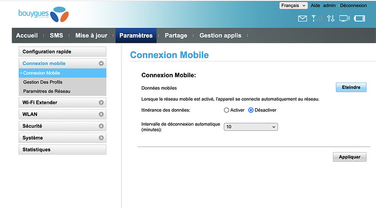This screenshot has height=208, width=376.
Task: Collapse the Connexion mobile section arrow
Action: click(x=101, y=64)
